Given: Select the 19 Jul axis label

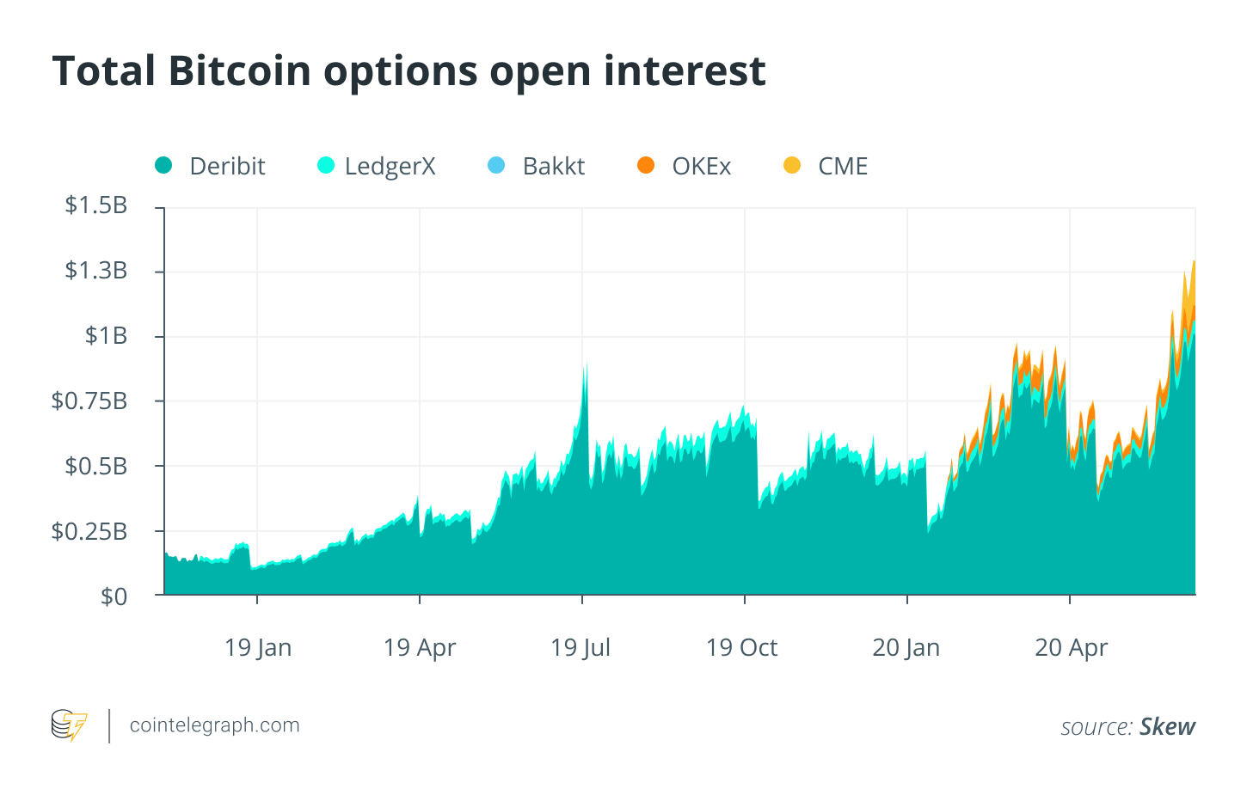Looking at the screenshot, I should coord(580,647).
